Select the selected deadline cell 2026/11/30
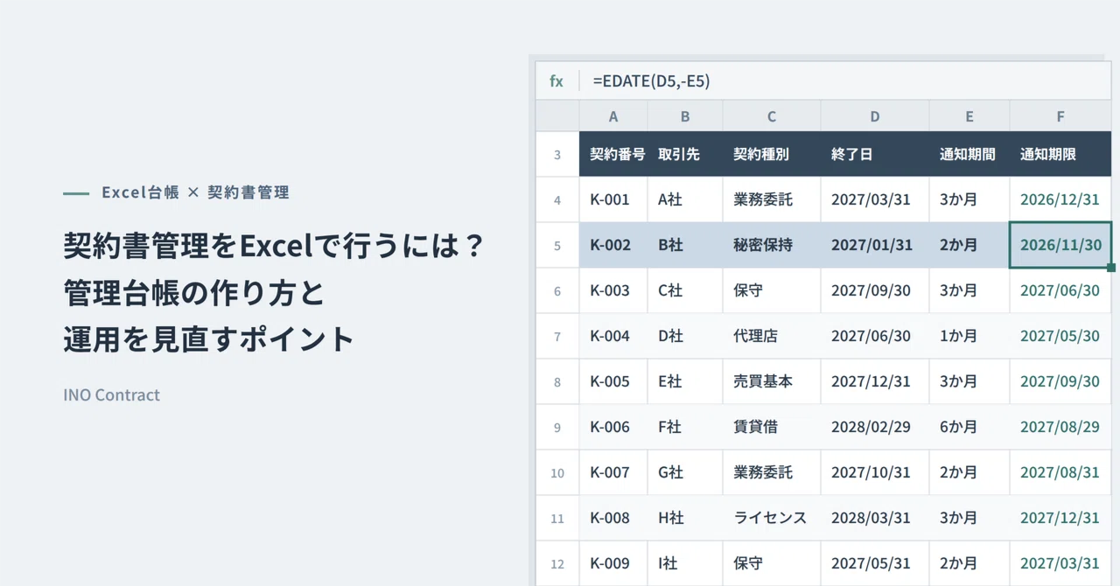Image resolution: width=1120 pixels, height=586 pixels. (x=1060, y=246)
